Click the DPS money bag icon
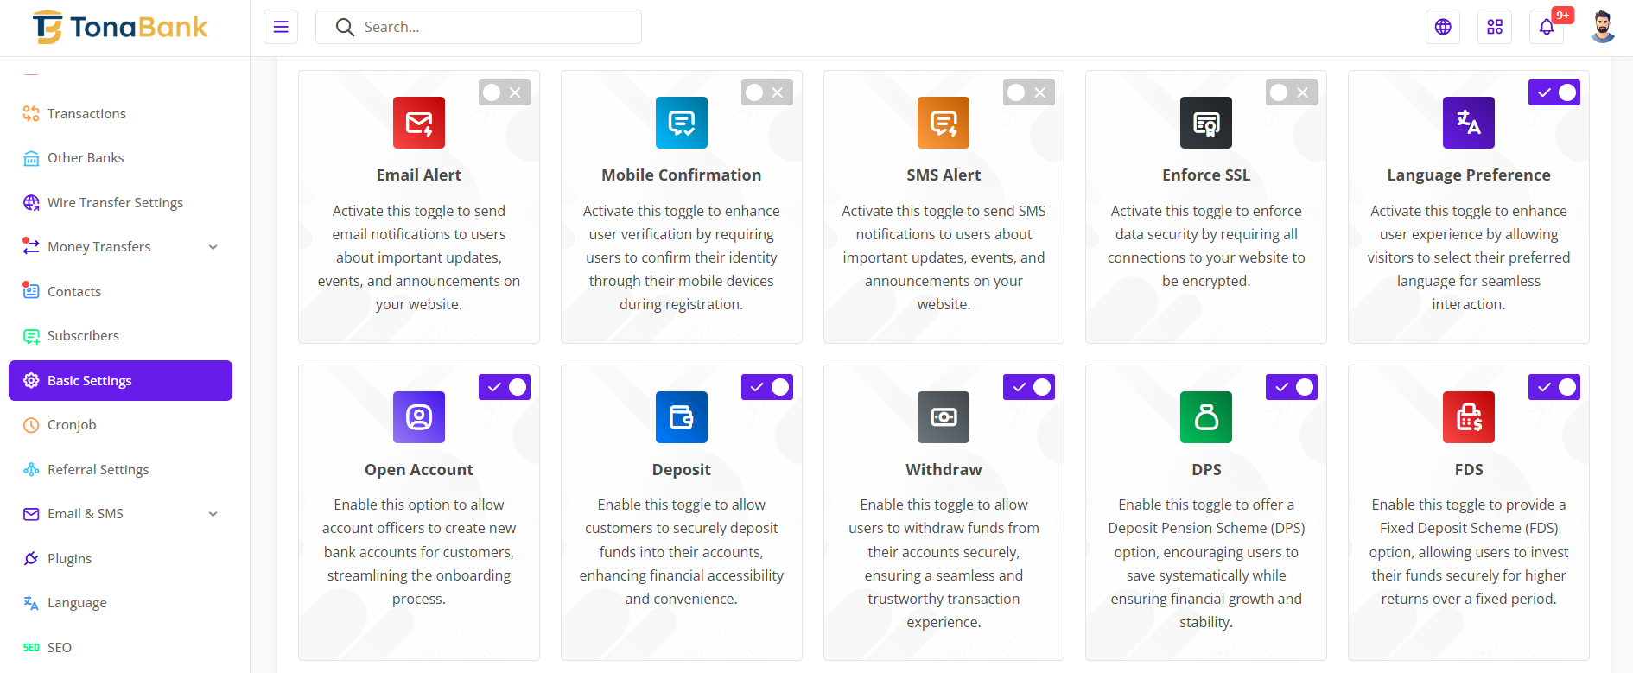Image resolution: width=1633 pixels, height=673 pixels. point(1206,417)
